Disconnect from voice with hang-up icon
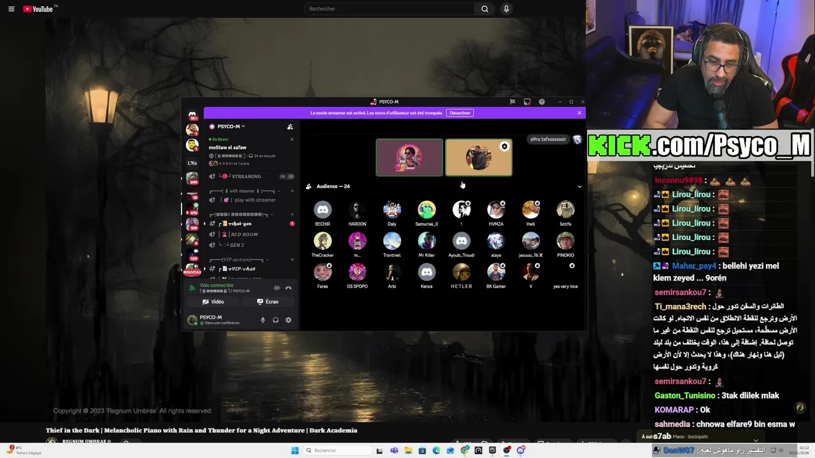Viewport: 815px width, 458px height. 288,288
